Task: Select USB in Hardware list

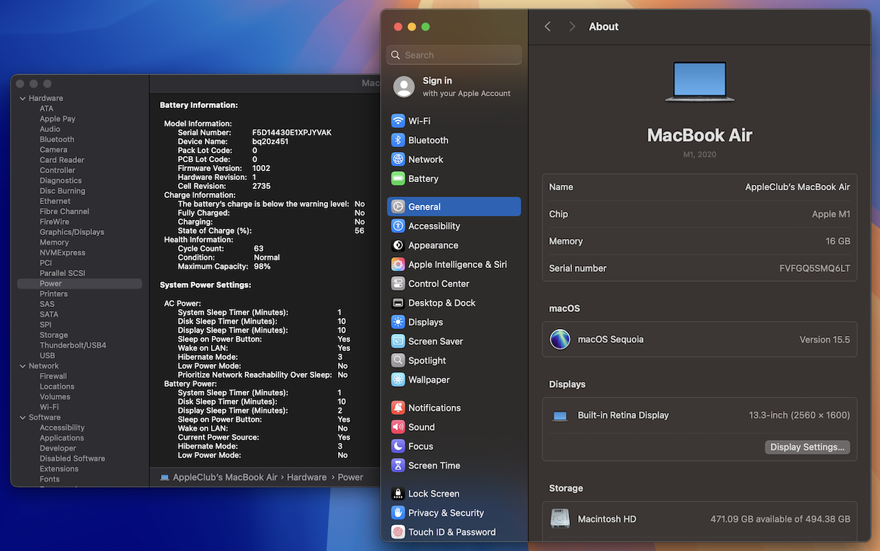Action: coord(47,356)
